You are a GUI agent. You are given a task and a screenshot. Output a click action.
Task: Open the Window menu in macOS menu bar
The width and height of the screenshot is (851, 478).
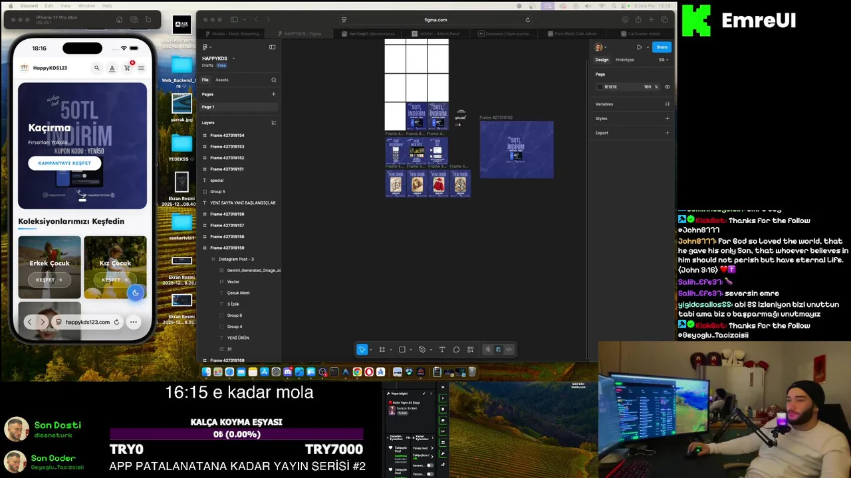coord(86,5)
